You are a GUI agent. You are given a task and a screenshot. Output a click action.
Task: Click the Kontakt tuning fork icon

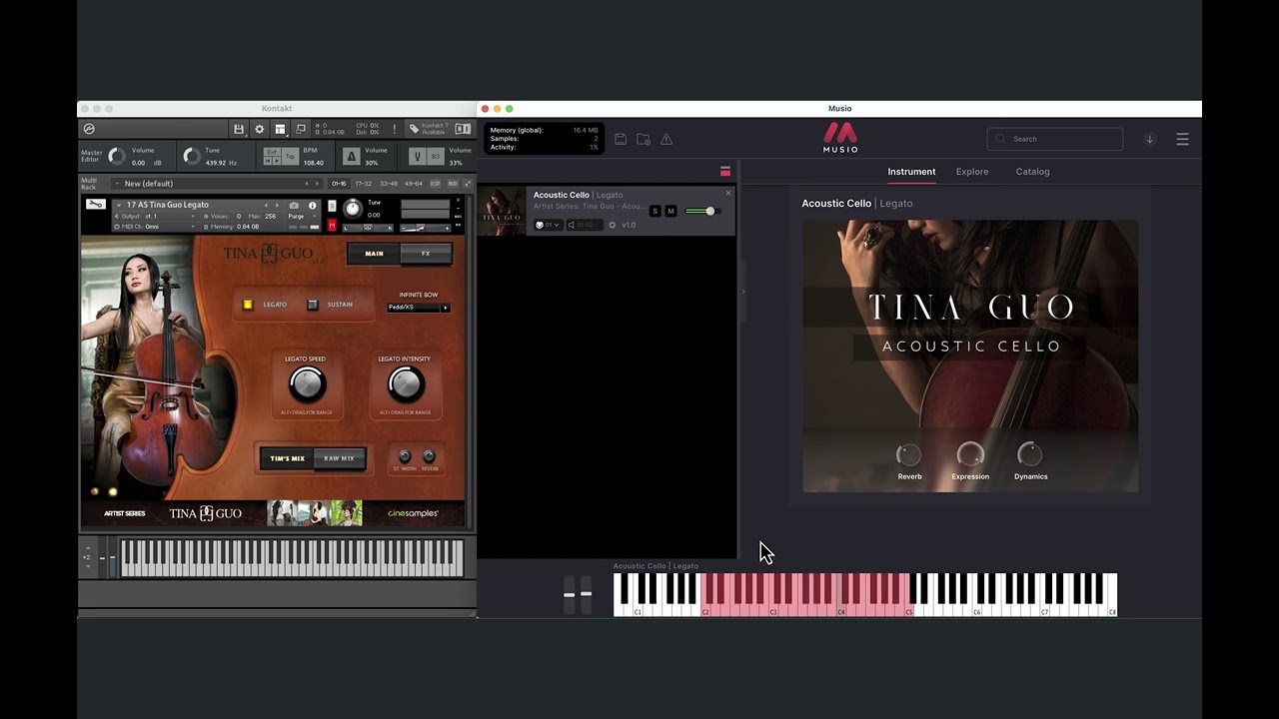[x=417, y=157]
